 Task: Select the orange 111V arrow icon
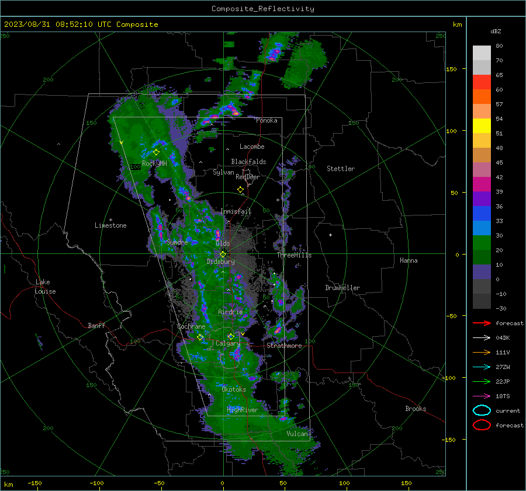[482, 352]
